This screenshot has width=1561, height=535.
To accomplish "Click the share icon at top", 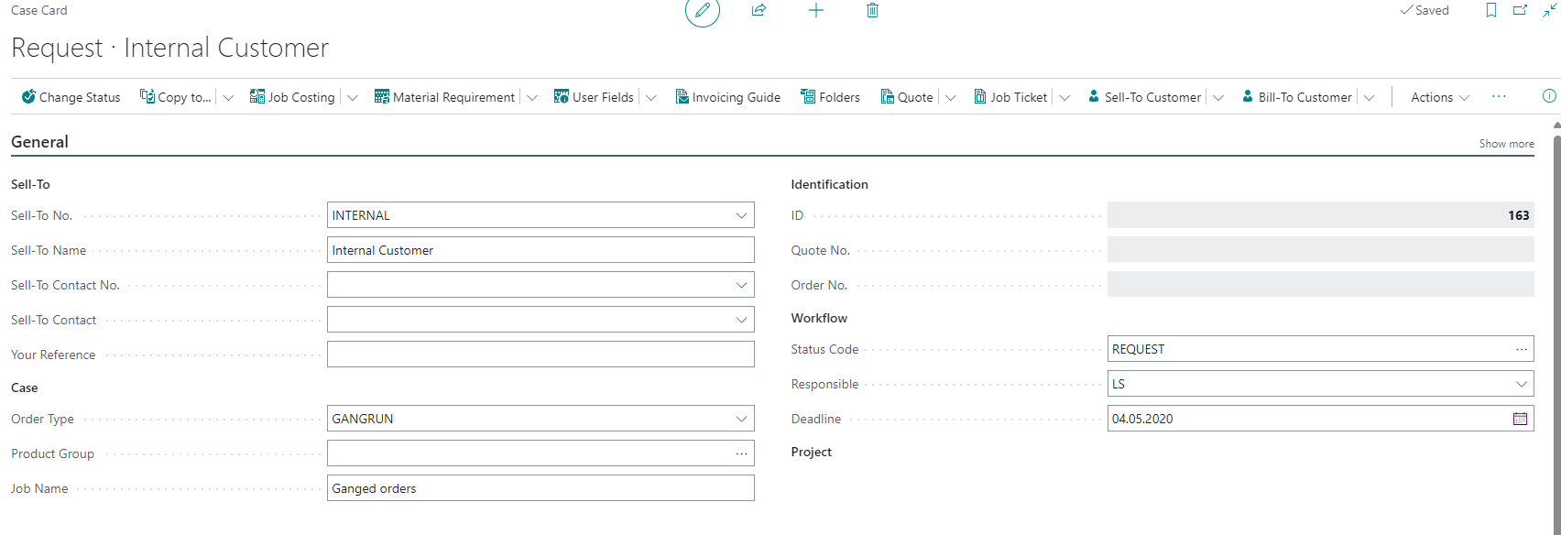I will [x=759, y=11].
